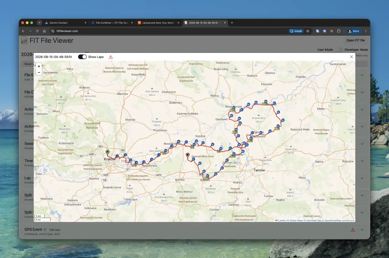Click the Install app button
The width and height of the screenshot is (389, 258).
point(296,31)
